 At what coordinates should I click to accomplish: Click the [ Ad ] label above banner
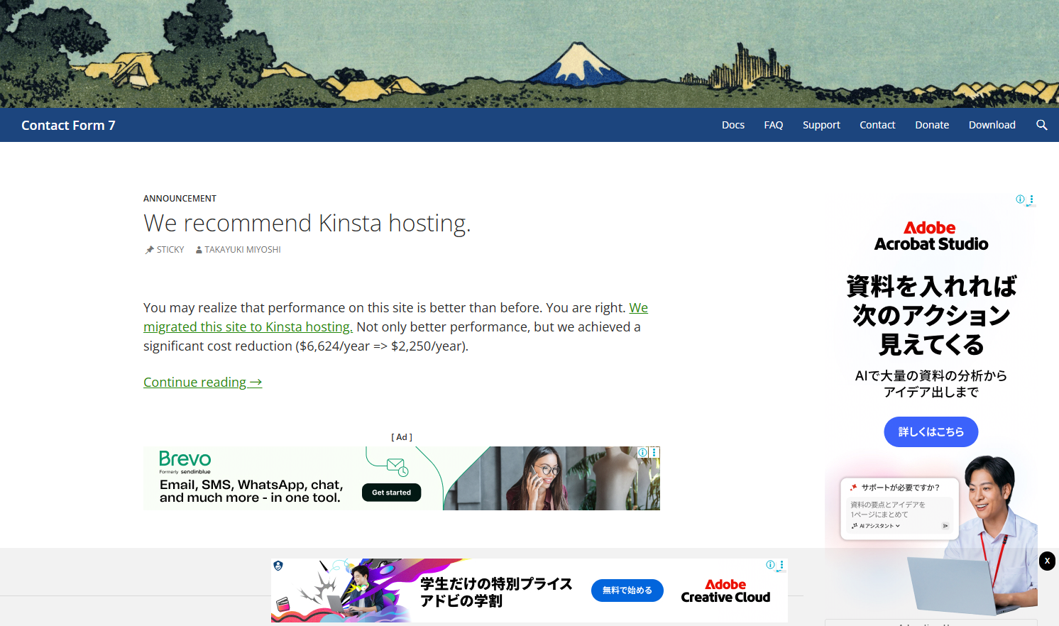tap(402, 437)
